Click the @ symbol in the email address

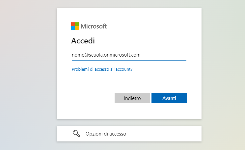coord(87,55)
